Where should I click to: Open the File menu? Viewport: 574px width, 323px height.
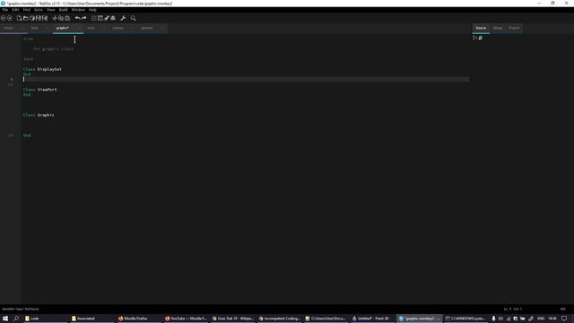pyautogui.click(x=4, y=10)
